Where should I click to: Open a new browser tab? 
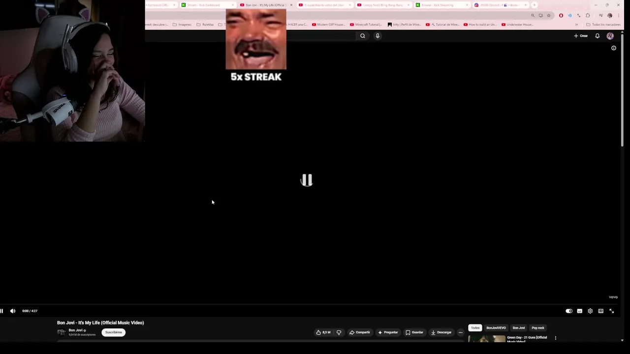tap(535, 5)
